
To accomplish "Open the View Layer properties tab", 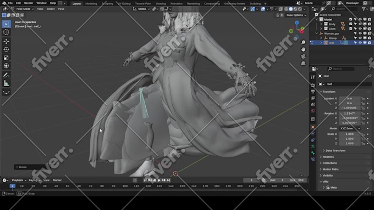I will click(313, 98).
